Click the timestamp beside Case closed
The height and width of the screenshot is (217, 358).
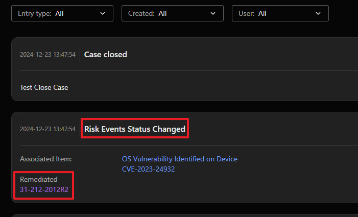[47, 54]
